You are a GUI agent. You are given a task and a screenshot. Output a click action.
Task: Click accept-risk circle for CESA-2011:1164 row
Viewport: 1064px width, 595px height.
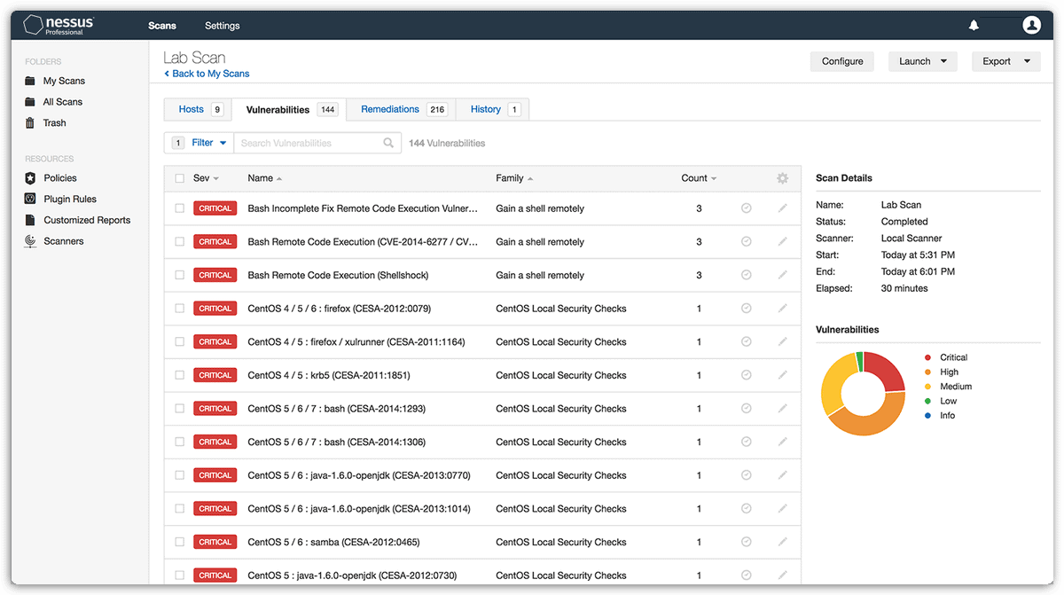coord(747,341)
